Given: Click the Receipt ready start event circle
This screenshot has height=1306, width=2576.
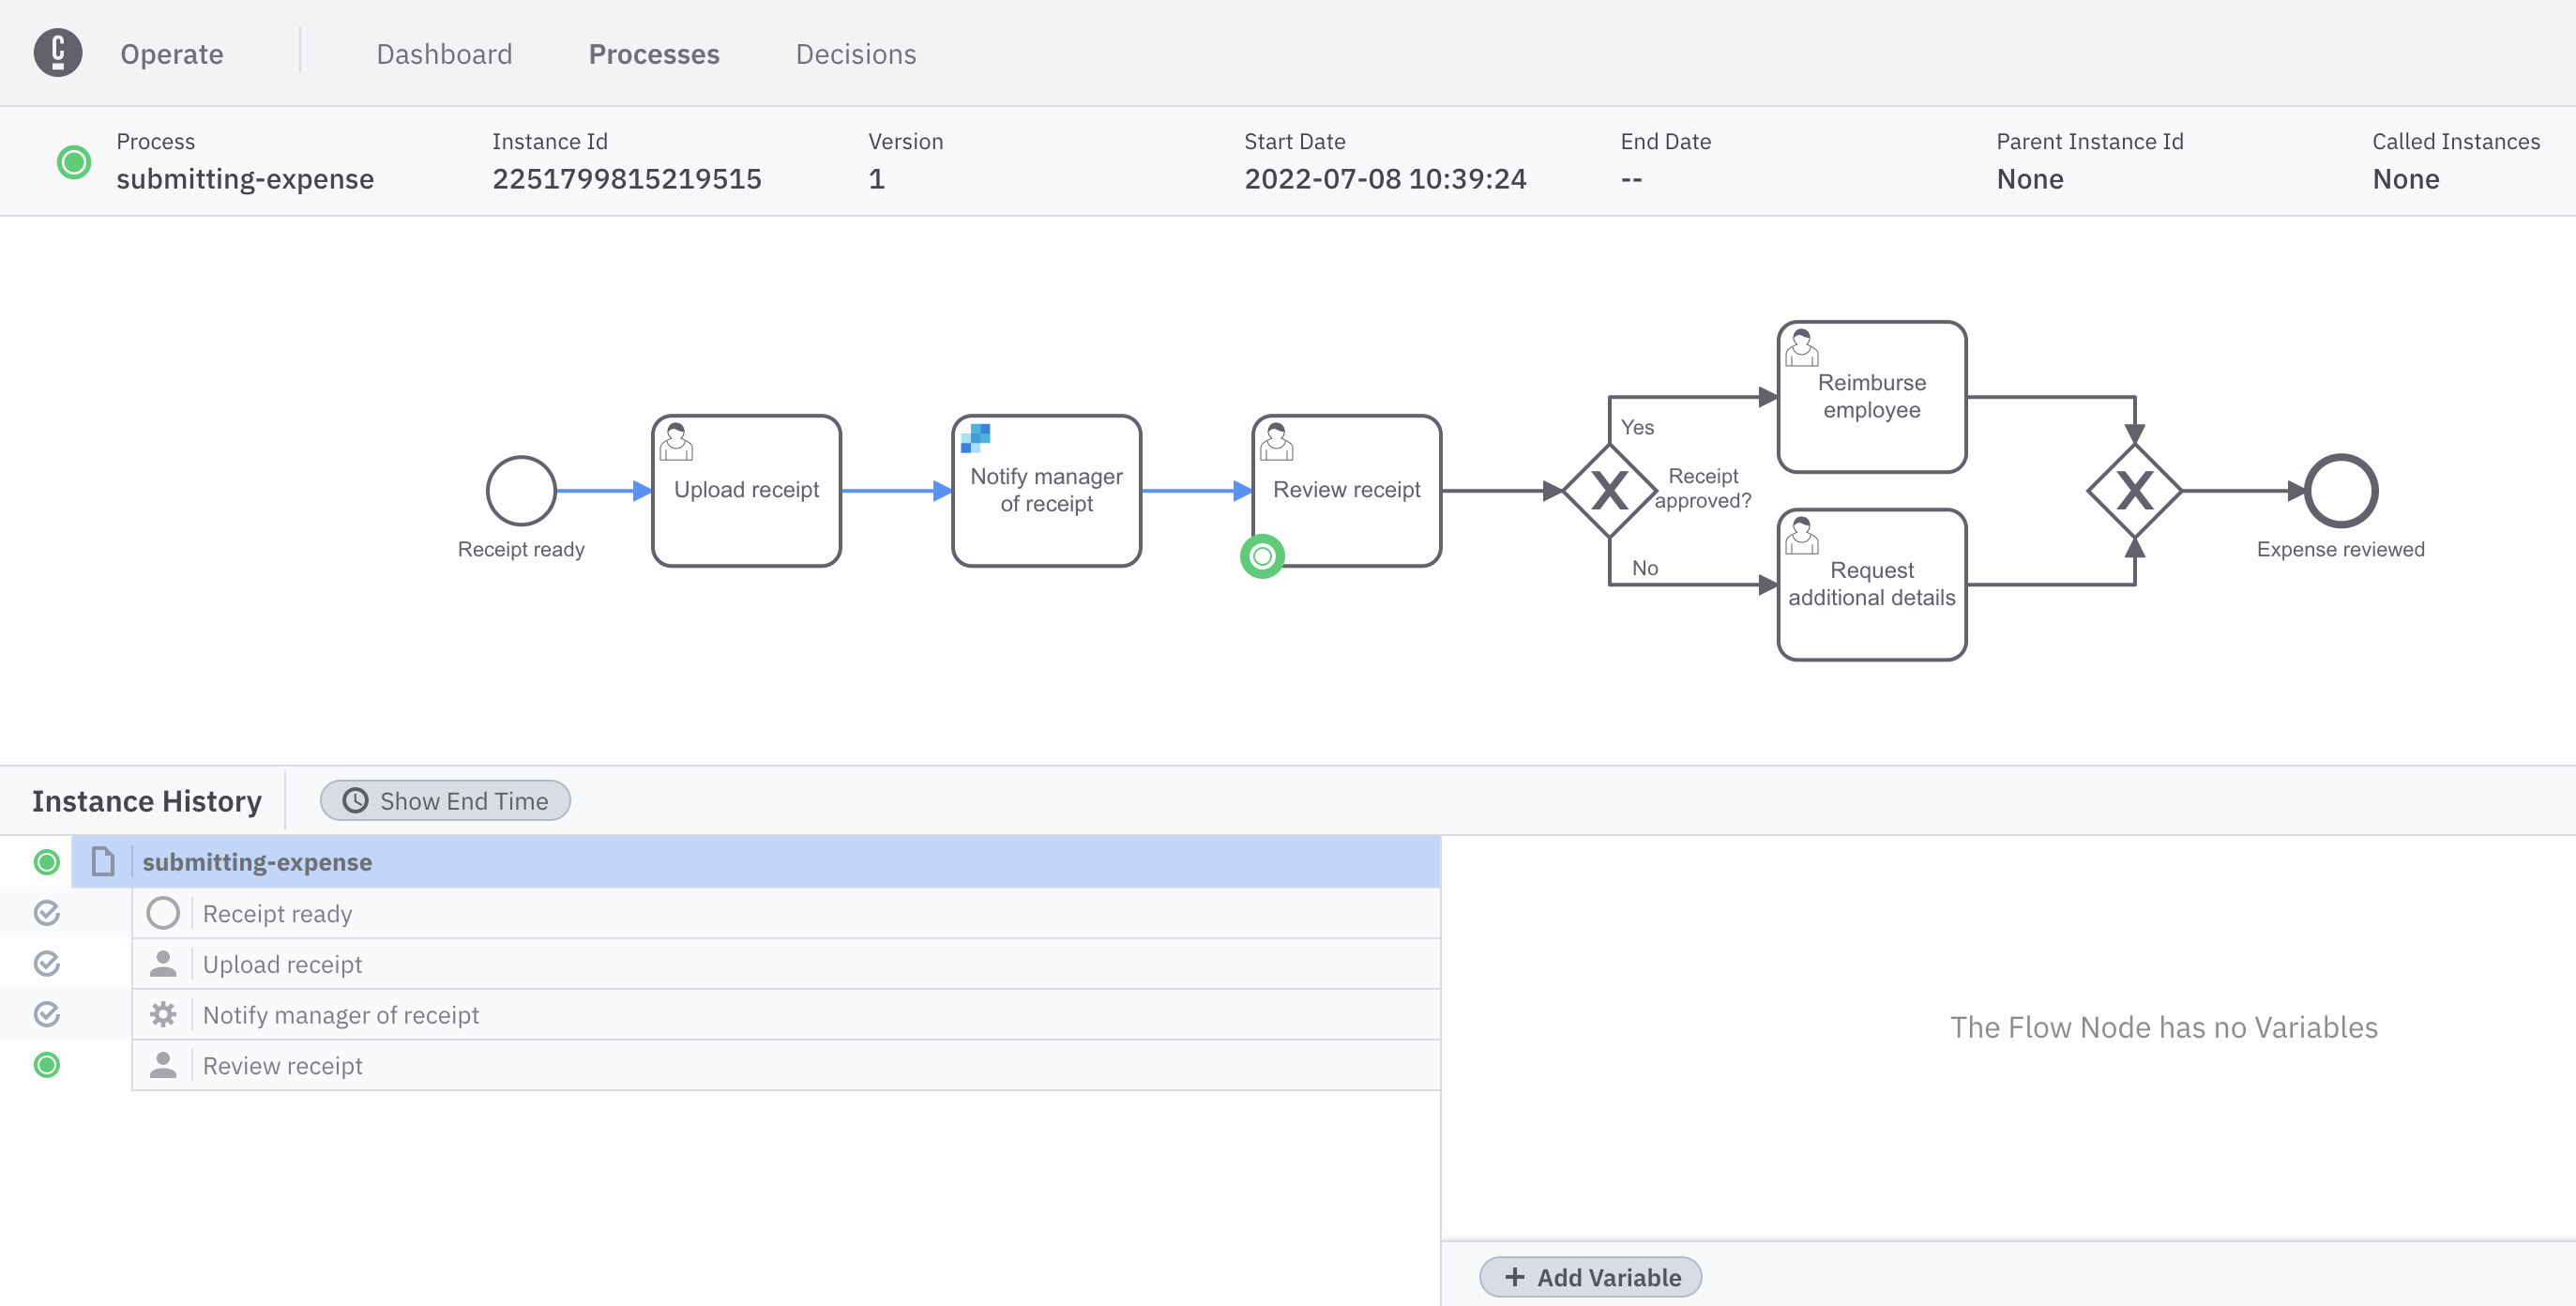Looking at the screenshot, I should click(521, 490).
